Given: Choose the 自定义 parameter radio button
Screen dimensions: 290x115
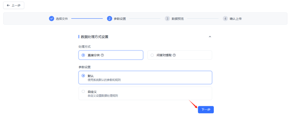Looking at the screenshot, I should [83, 91].
